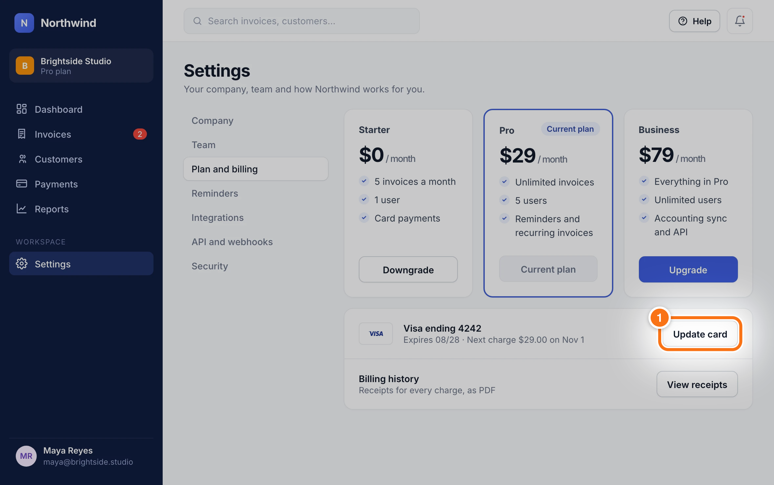This screenshot has width=774, height=485.
Task: Click 'Accounting sync and API' feature text
Action: point(690,225)
